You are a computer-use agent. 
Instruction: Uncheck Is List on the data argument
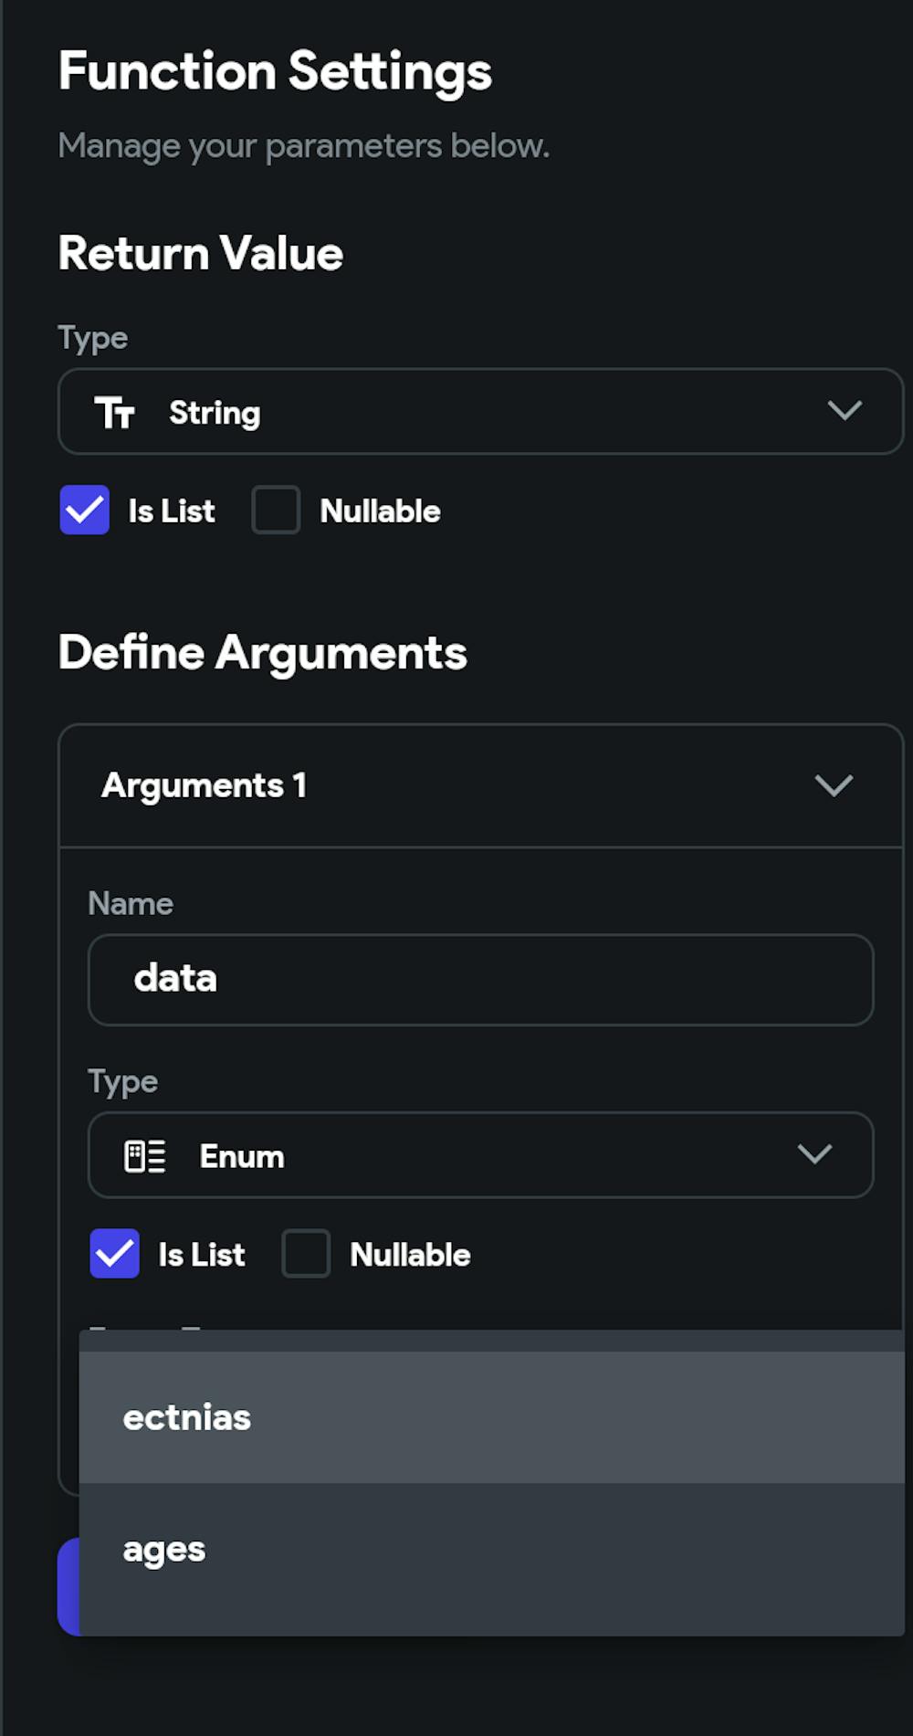(x=115, y=1255)
